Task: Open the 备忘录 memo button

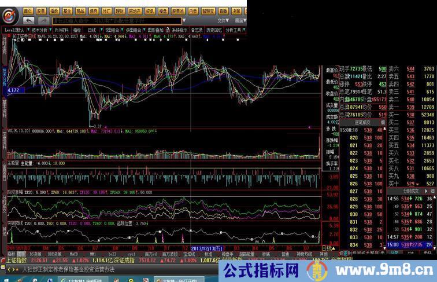Action: [197, 30]
